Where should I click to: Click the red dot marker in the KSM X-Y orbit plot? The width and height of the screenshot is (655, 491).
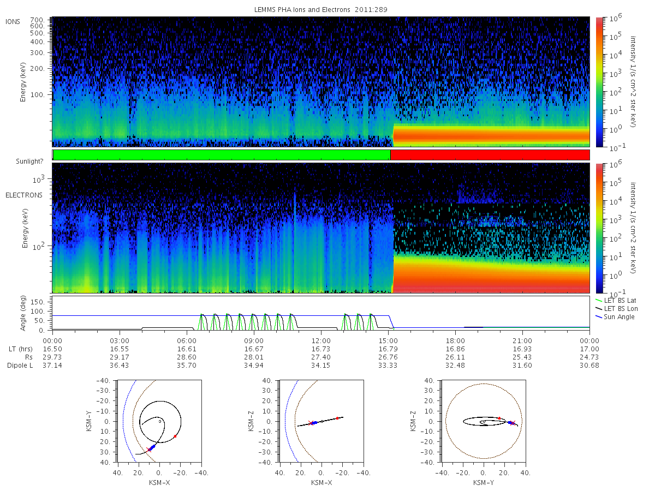(x=175, y=436)
